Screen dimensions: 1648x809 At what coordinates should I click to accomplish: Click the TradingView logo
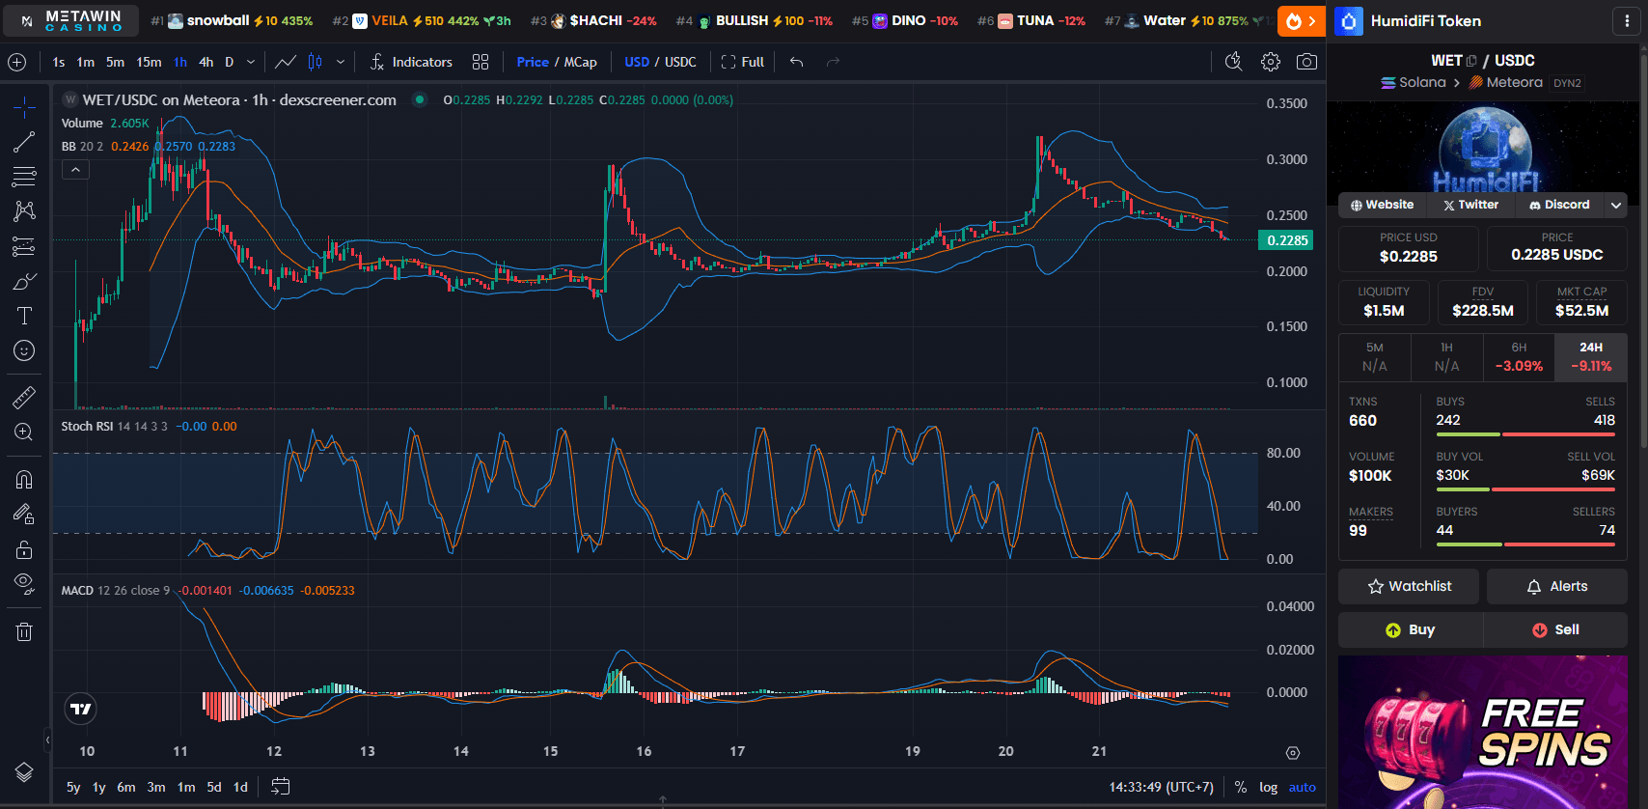click(x=81, y=709)
